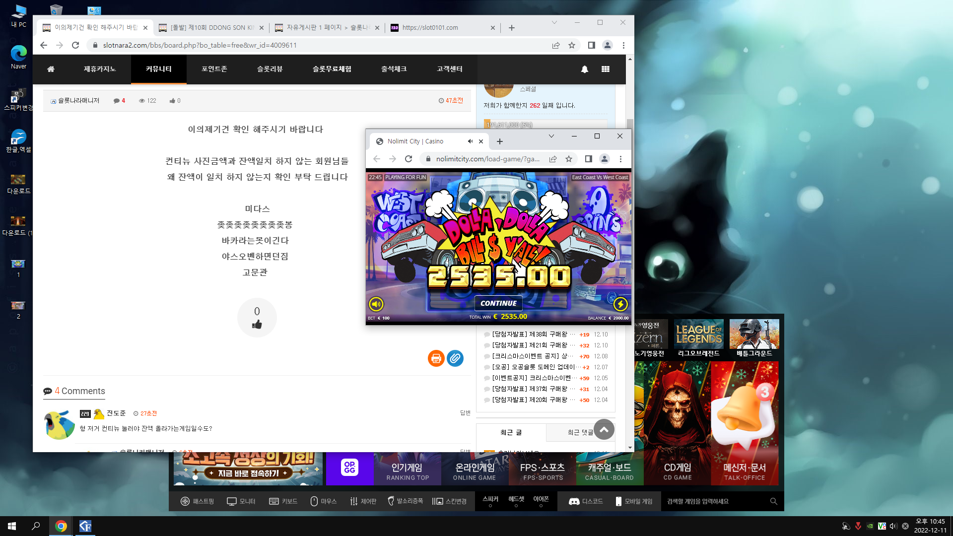Click the lightning turbo button in game
Image resolution: width=953 pixels, height=536 pixels.
pos(620,304)
